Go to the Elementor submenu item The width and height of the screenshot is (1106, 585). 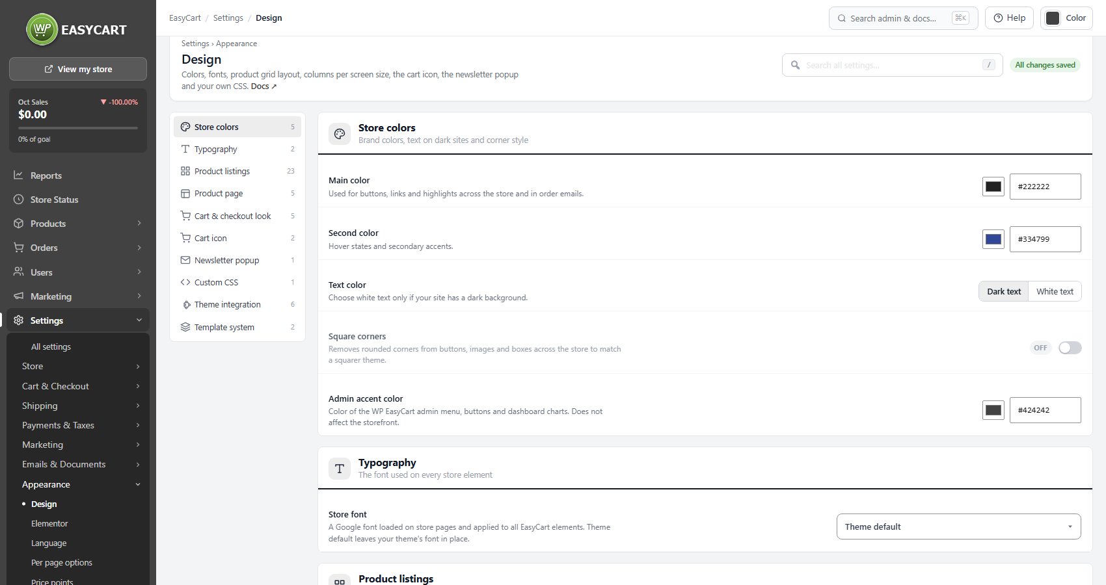coord(49,523)
